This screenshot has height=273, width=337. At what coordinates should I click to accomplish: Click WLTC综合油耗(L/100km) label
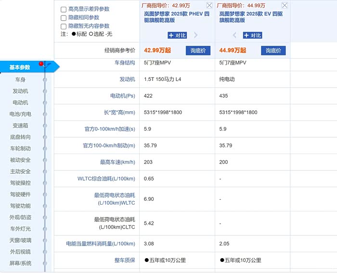click(106, 179)
